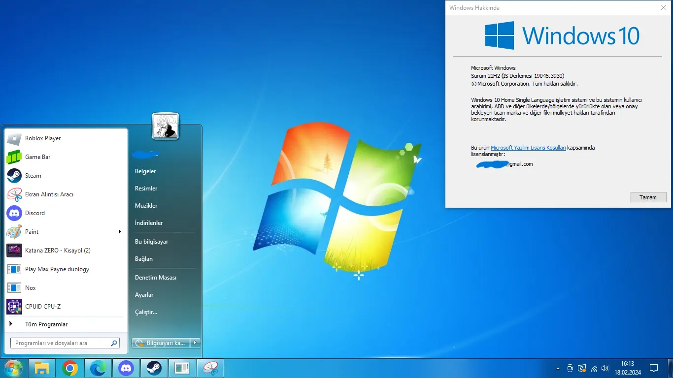Open the Wi-Fi network tray icon

click(594, 368)
